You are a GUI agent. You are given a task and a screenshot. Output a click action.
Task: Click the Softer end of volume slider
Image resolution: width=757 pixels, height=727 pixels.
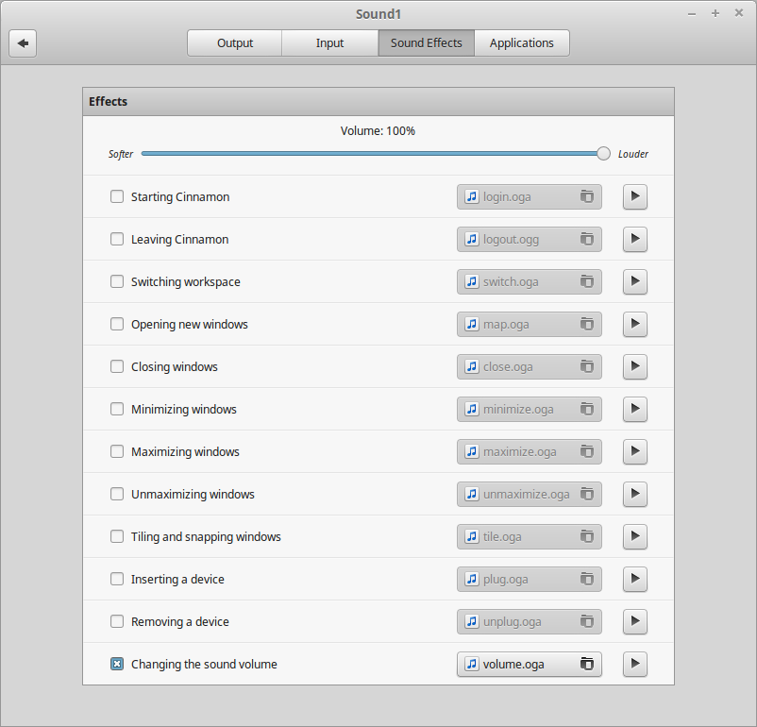coord(120,154)
